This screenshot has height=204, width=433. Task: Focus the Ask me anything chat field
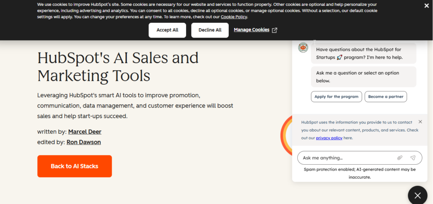(359, 158)
